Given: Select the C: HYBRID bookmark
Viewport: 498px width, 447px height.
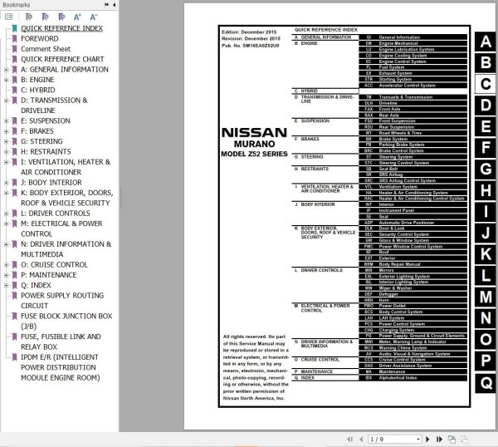Looking at the screenshot, I should point(38,90).
